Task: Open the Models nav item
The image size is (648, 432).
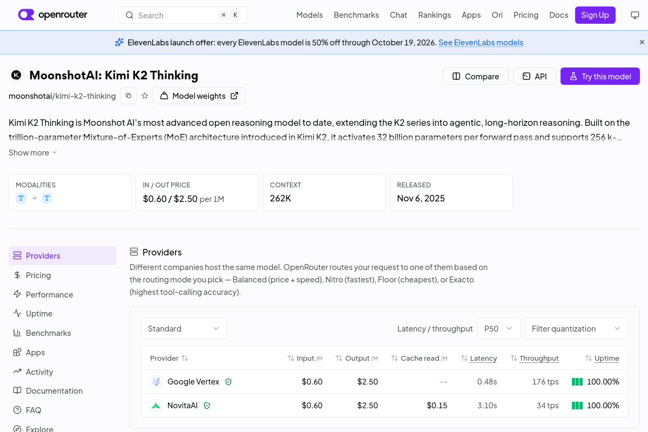Action: coord(309,15)
